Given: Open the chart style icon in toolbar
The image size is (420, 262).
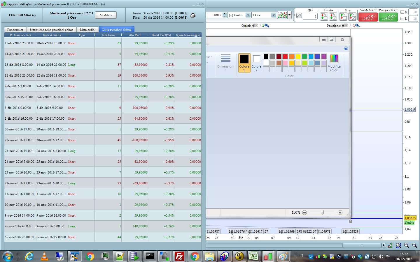Looking at the screenshot, I should point(282,15).
